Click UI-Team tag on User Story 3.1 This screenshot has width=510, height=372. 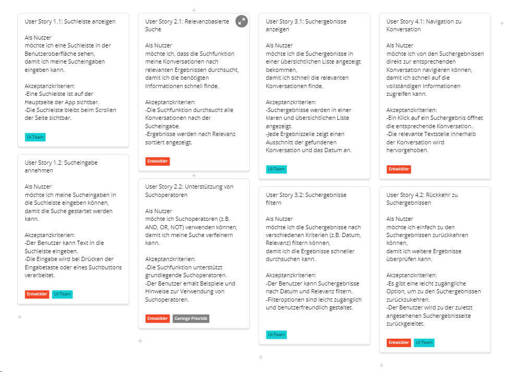coord(276,169)
